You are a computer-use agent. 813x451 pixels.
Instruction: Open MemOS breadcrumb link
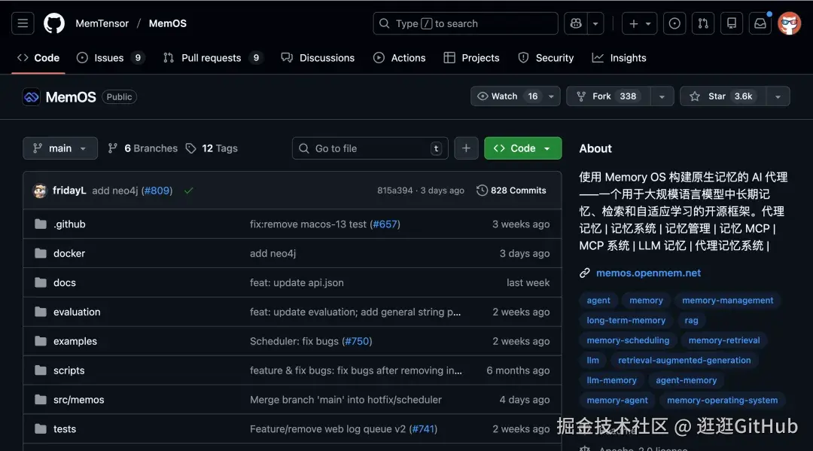tap(167, 23)
